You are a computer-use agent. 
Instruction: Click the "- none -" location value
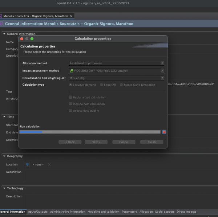(x=38, y=164)
